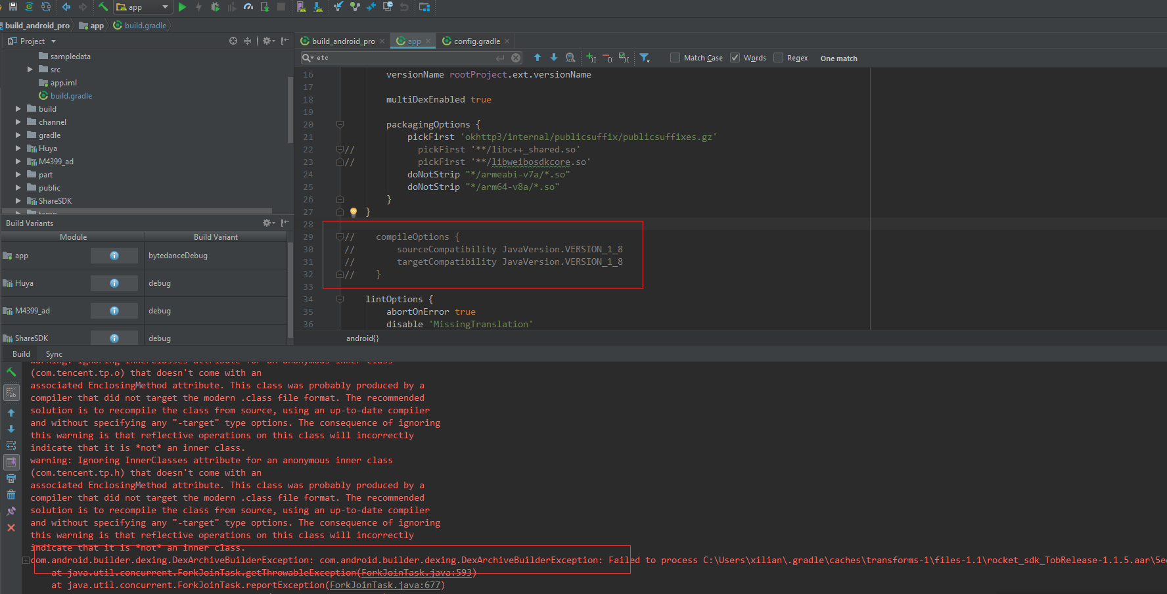This screenshot has height=594, width=1167.
Task: Select app.iml in the project tree
Action: tap(58, 82)
